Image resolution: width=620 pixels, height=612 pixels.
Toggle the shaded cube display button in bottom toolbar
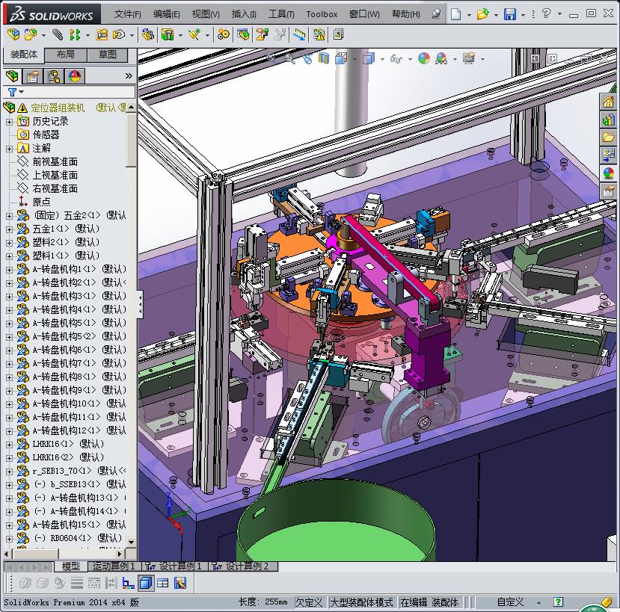point(146,583)
